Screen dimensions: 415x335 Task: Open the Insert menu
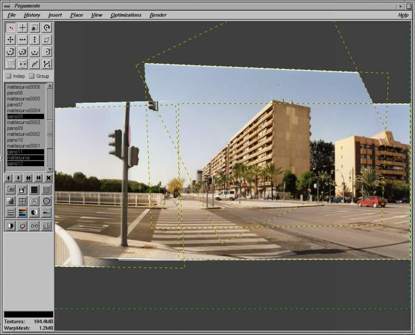[55, 15]
